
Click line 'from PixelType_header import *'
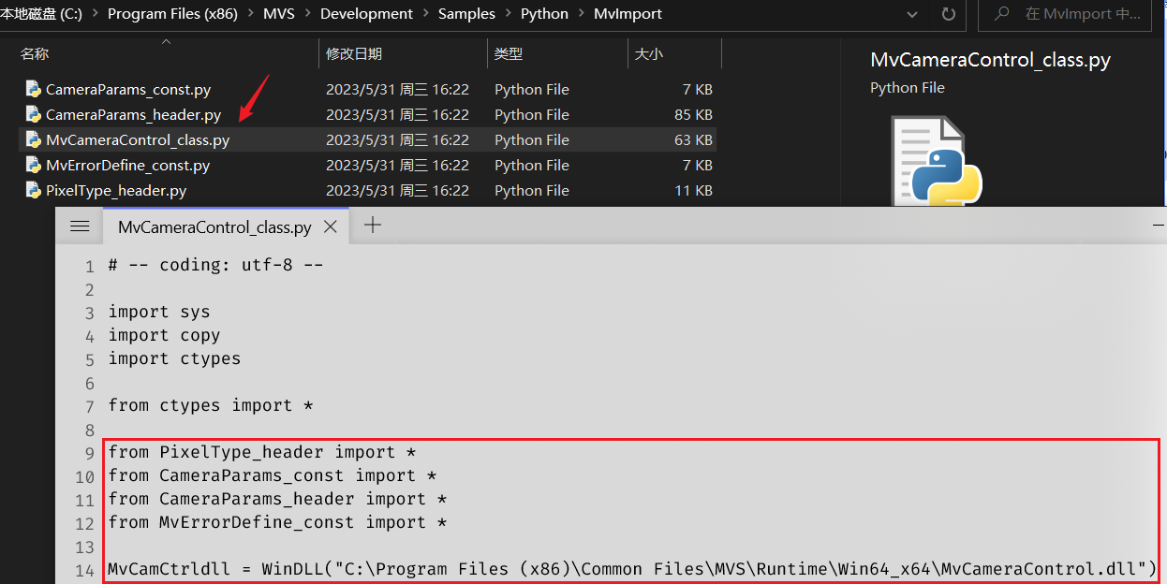262,452
